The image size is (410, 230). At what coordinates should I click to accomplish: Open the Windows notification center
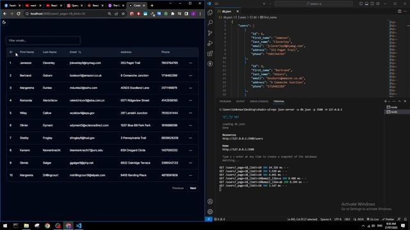[x=403, y=226]
